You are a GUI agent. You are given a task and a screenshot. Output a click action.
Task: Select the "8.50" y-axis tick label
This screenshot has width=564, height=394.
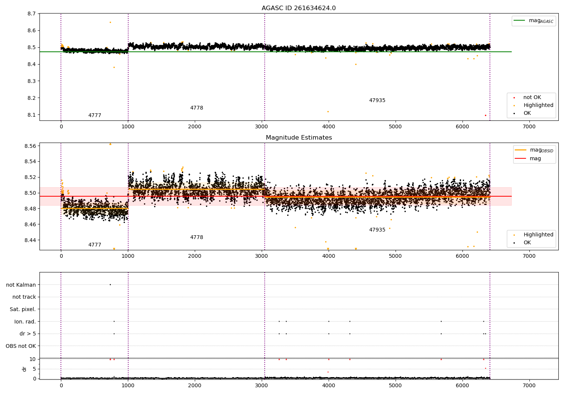pos(30,193)
